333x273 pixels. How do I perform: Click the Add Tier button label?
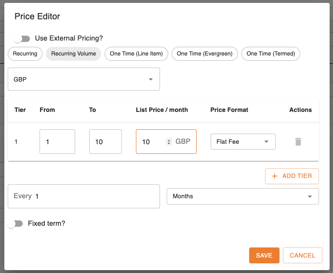297,176
